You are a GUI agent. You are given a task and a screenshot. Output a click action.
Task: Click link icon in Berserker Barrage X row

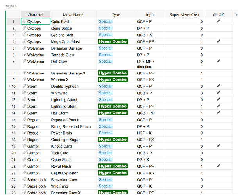point(24,73)
